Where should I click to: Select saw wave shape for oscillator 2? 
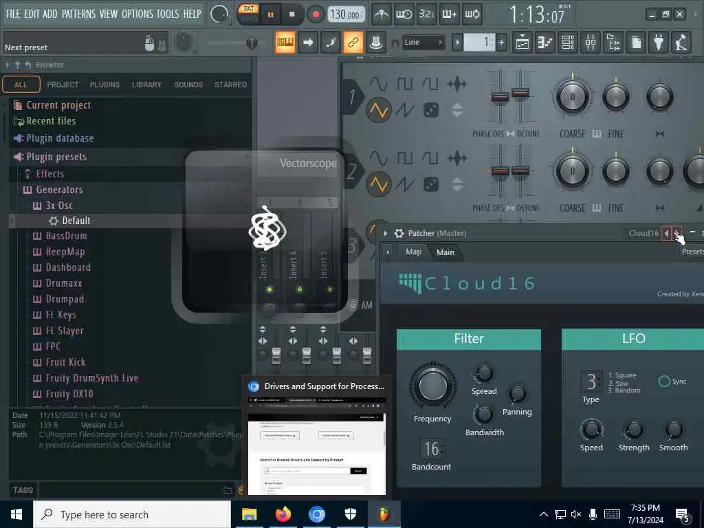[x=404, y=184]
